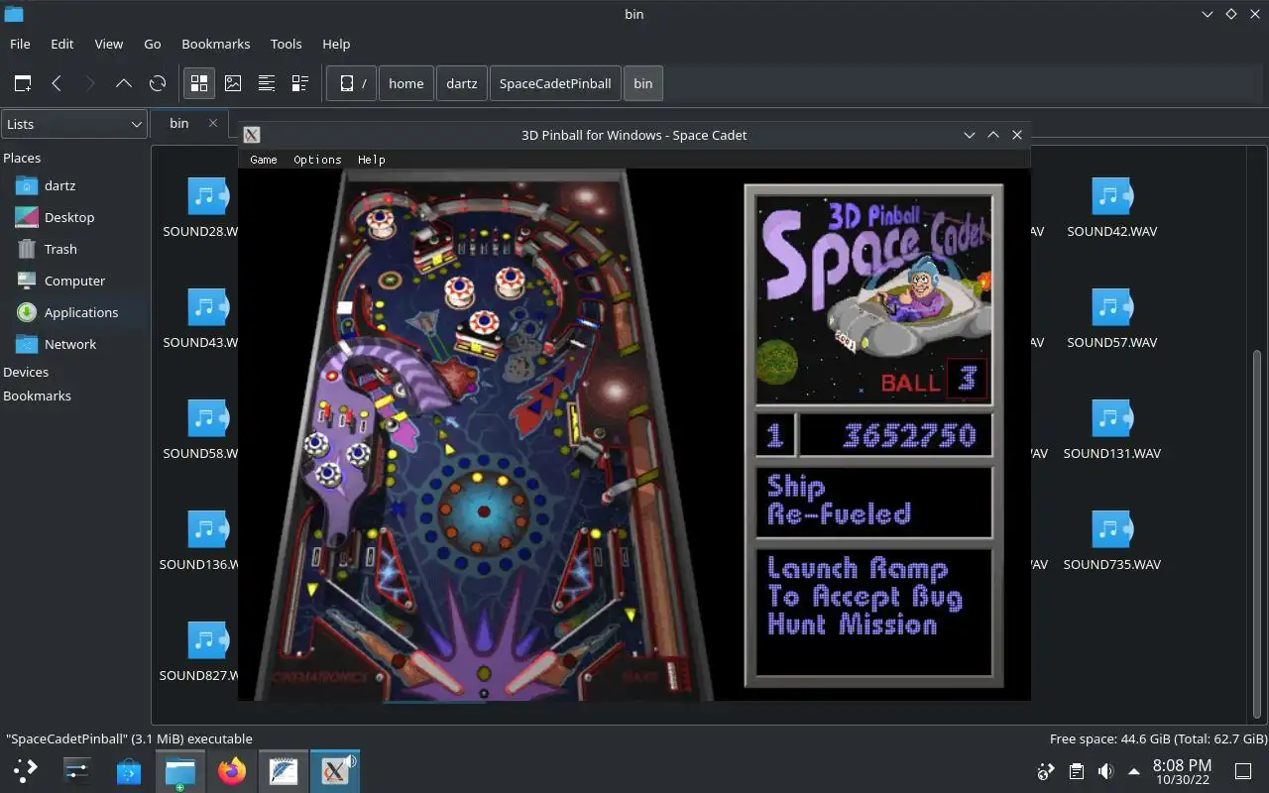Open the Lists side pane dropdown
This screenshot has width=1269, height=793.
pos(74,124)
